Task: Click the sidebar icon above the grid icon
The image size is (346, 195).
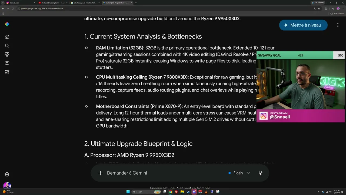Action: point(7,63)
